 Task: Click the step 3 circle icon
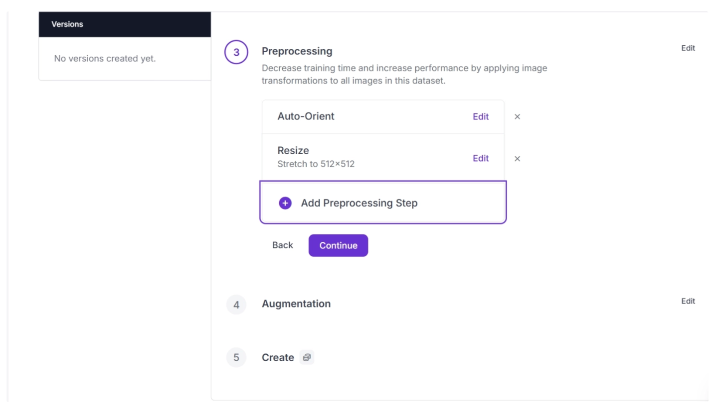(x=236, y=52)
